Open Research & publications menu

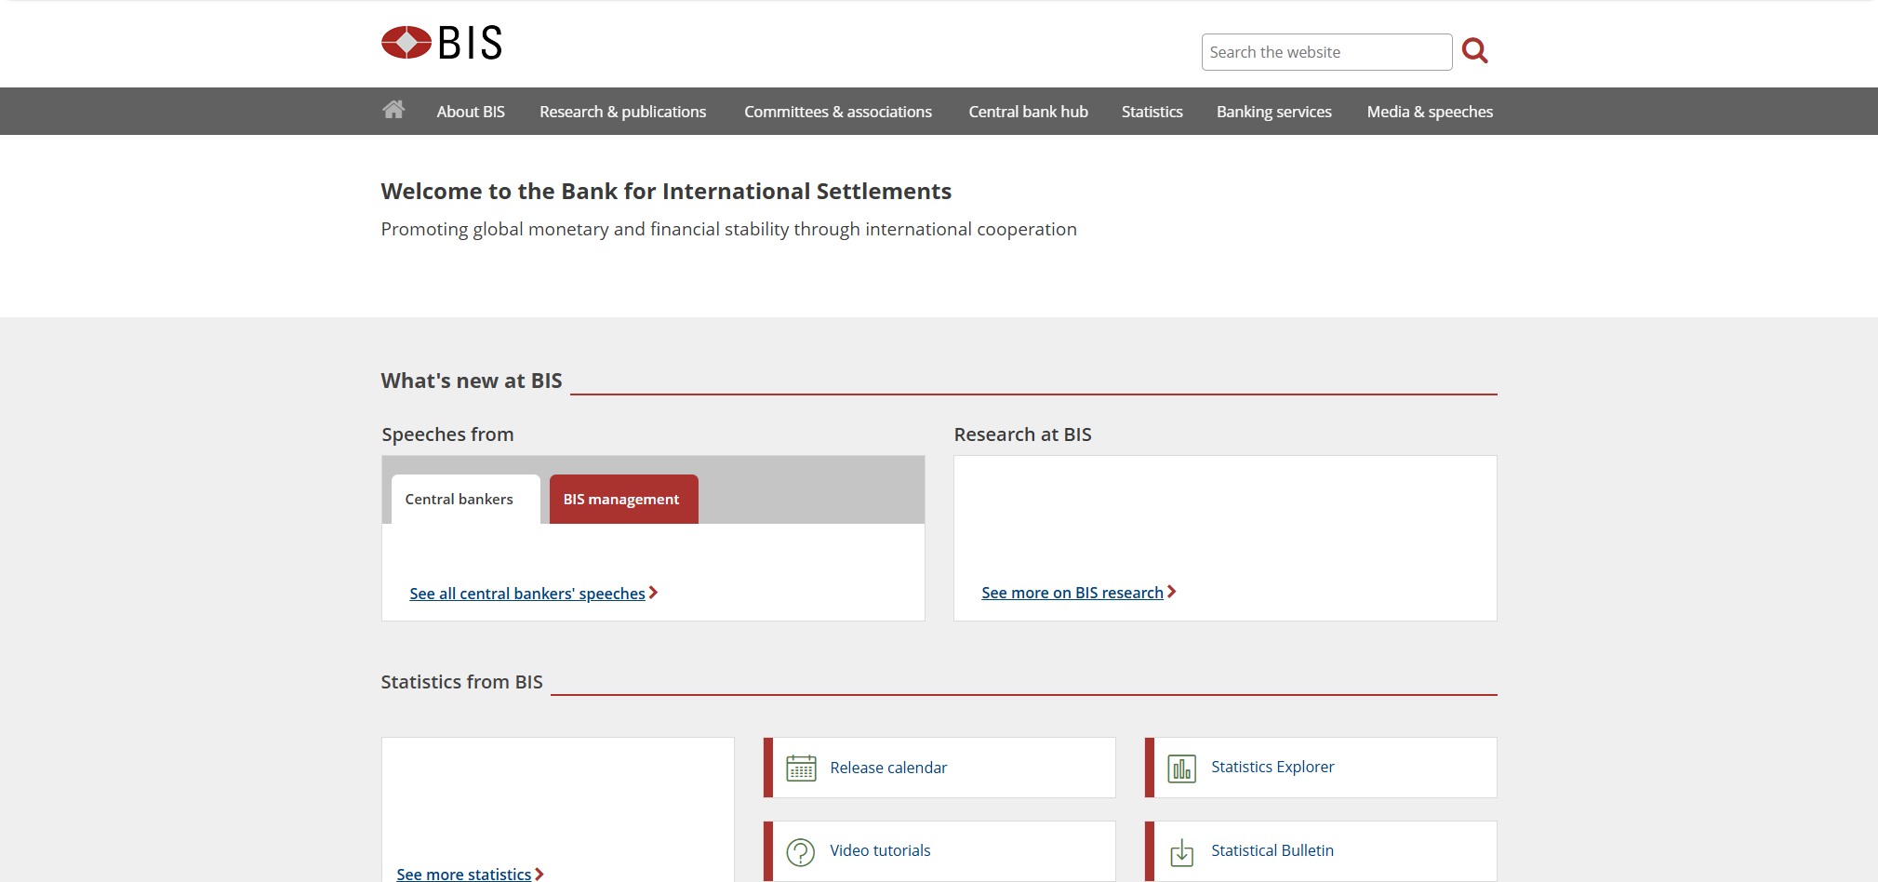click(623, 112)
